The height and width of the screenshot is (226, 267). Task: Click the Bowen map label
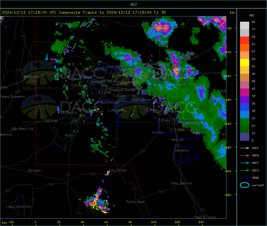[198, 132]
